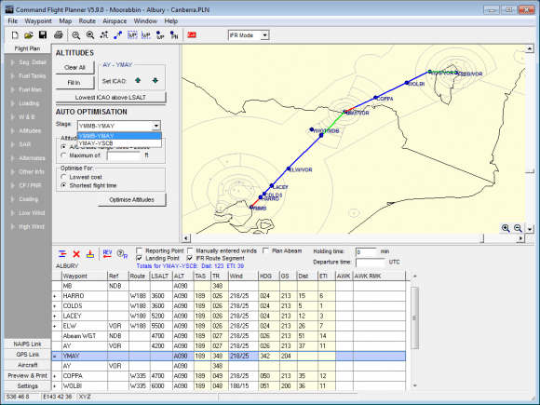This screenshot has height=405, width=540.
Task: Zoom in on map with corner magnifier
Action: pos(506,228)
